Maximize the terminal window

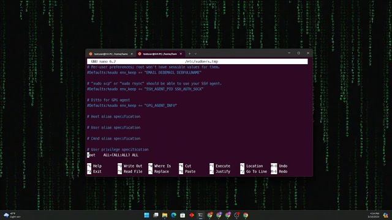click(299, 53)
